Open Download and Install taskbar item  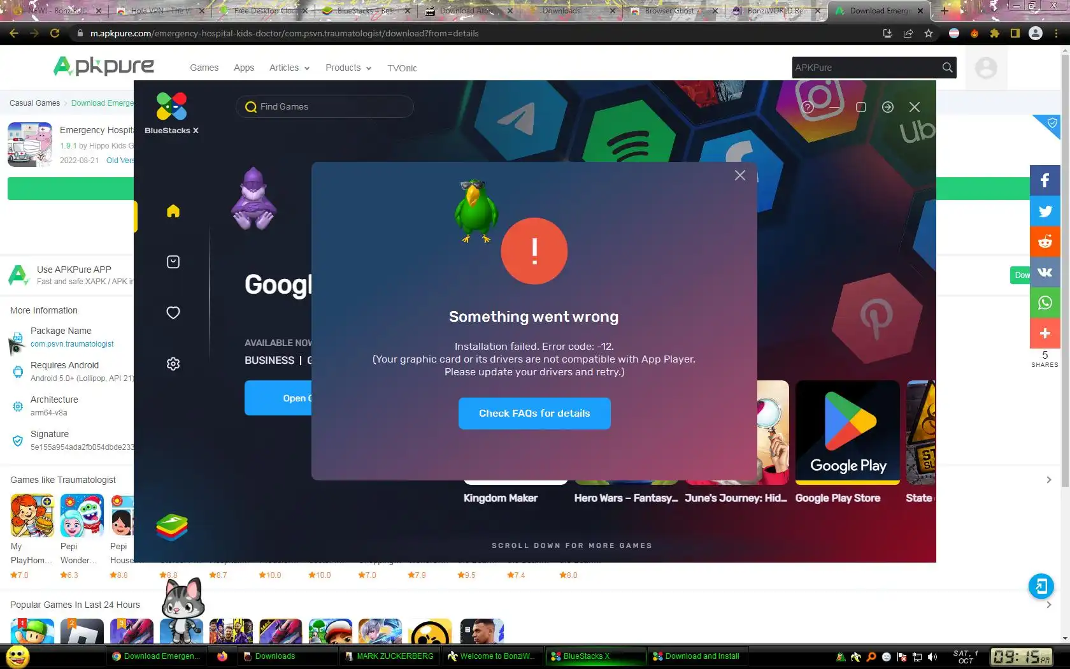tap(696, 656)
